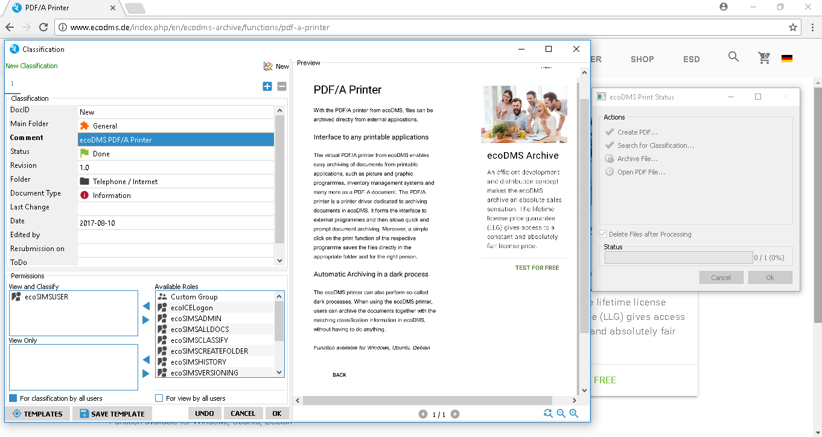Toggle For classification by all users
The image size is (822, 437).
point(13,398)
